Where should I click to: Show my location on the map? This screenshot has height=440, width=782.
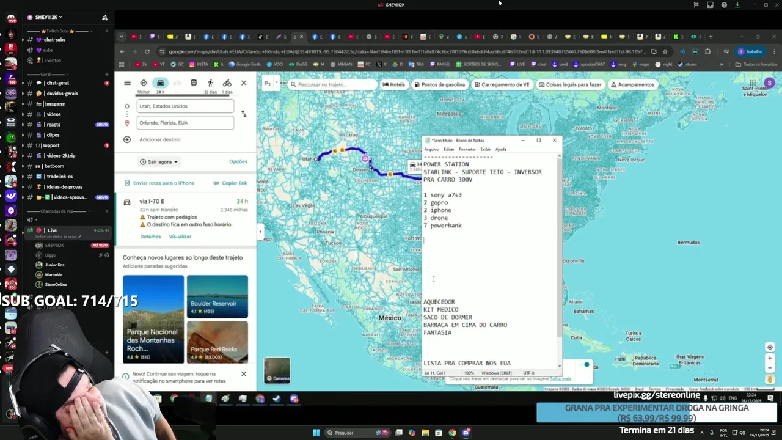pos(770,347)
